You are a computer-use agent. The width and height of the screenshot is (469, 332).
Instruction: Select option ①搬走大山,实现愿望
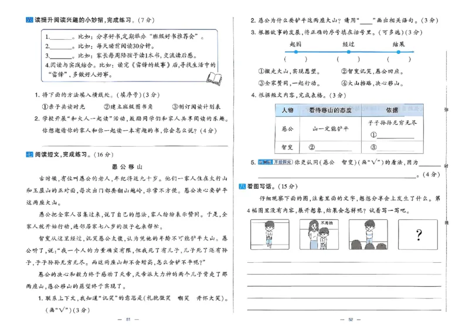coord(289,71)
